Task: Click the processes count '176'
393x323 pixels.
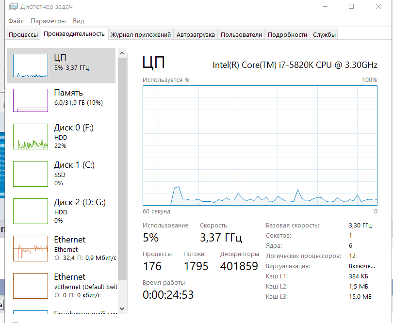Action: (152, 266)
